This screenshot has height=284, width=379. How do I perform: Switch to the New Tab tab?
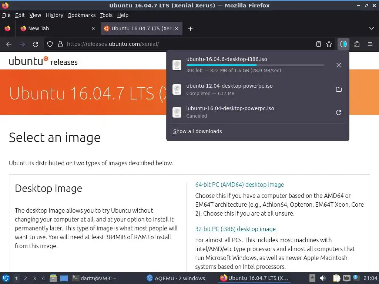(x=57, y=28)
